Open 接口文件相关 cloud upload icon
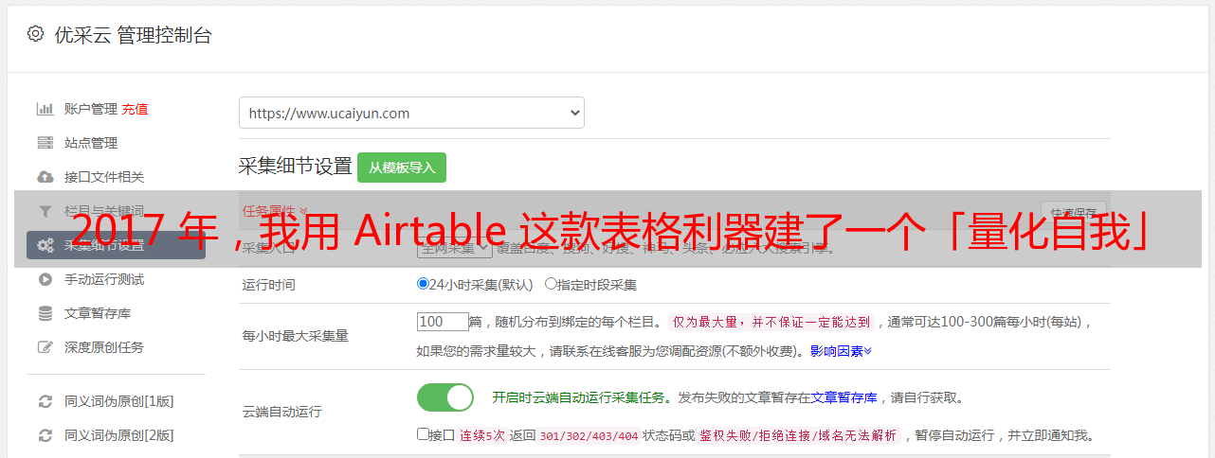Screen dimensions: 1215x458 tap(45, 177)
